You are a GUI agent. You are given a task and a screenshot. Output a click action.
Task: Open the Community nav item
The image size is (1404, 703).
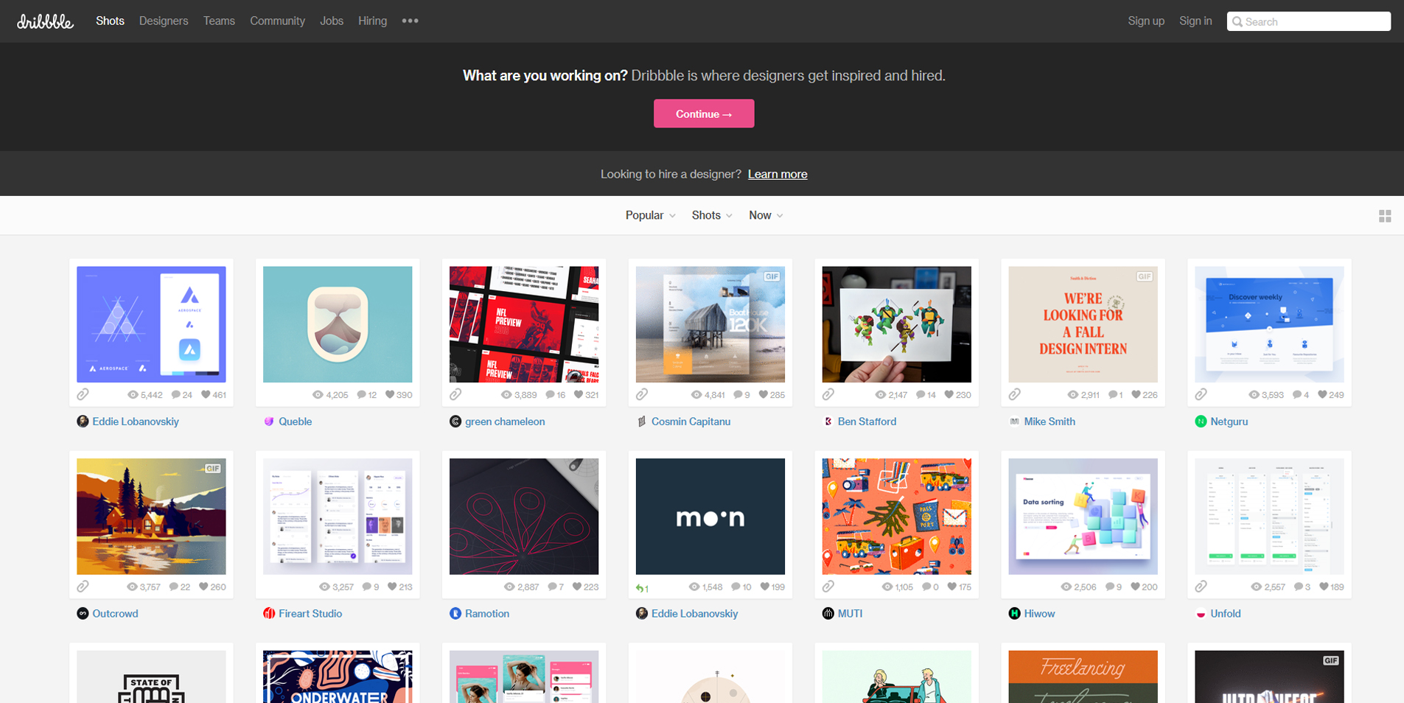pos(277,21)
